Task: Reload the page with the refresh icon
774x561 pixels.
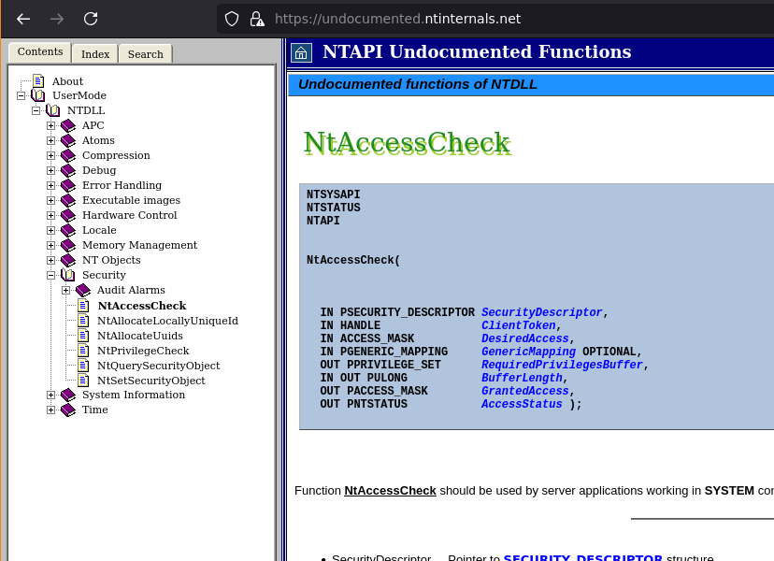Action: pyautogui.click(x=91, y=19)
